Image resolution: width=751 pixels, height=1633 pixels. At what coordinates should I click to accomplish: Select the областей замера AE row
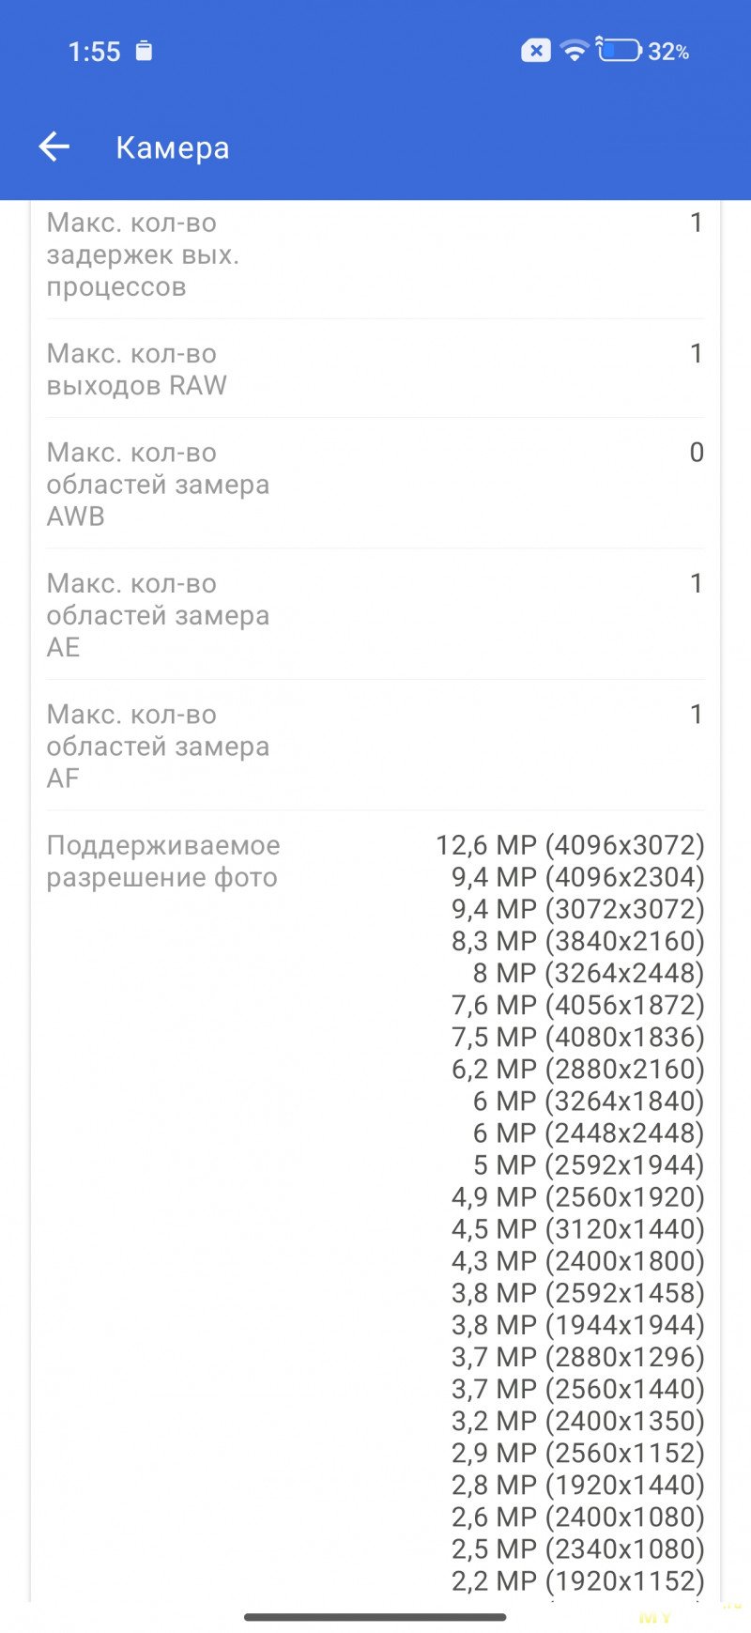(x=375, y=614)
